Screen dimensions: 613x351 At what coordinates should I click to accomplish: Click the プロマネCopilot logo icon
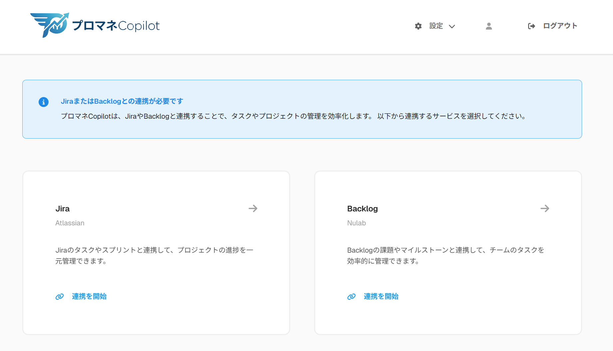tap(50, 25)
